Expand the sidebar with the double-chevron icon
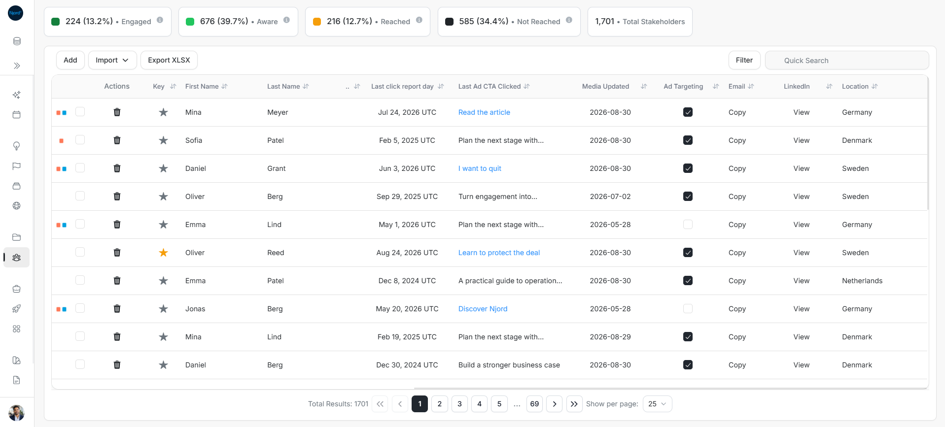Viewport: 945px width, 427px height. coord(17,66)
